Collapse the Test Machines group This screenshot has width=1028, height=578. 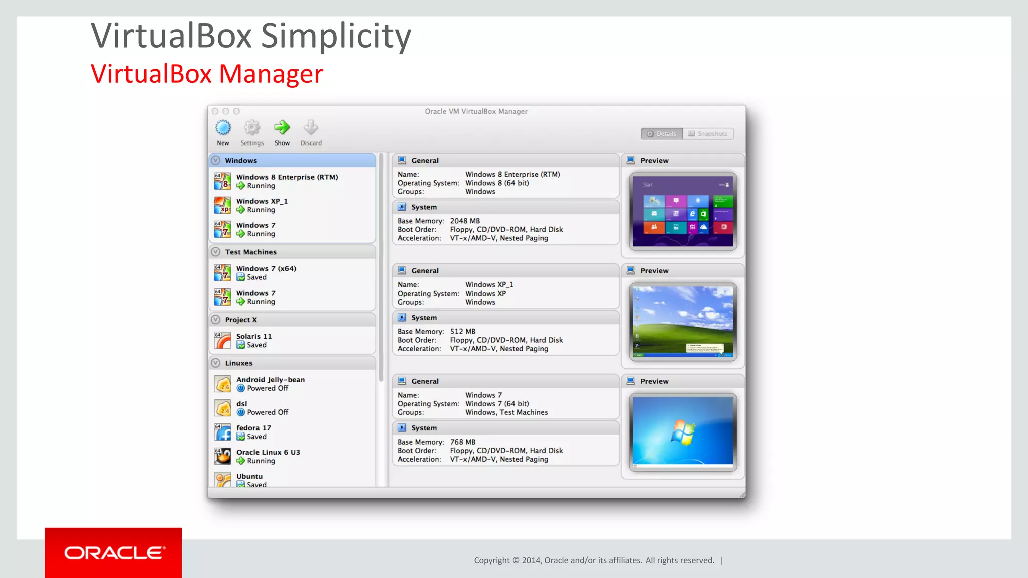pyautogui.click(x=216, y=252)
